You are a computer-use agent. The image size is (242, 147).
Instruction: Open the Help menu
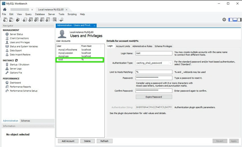pos(82,14)
